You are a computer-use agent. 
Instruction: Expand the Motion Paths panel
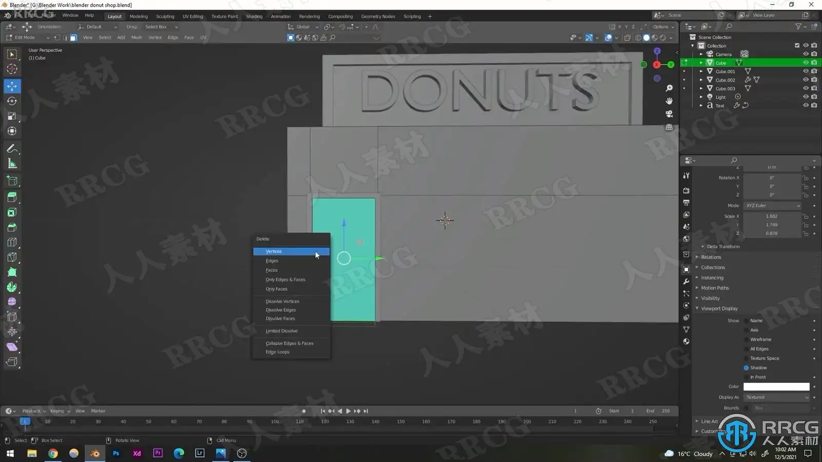[x=715, y=288]
